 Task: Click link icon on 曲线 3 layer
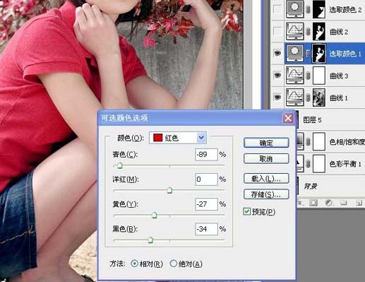[x=308, y=76]
